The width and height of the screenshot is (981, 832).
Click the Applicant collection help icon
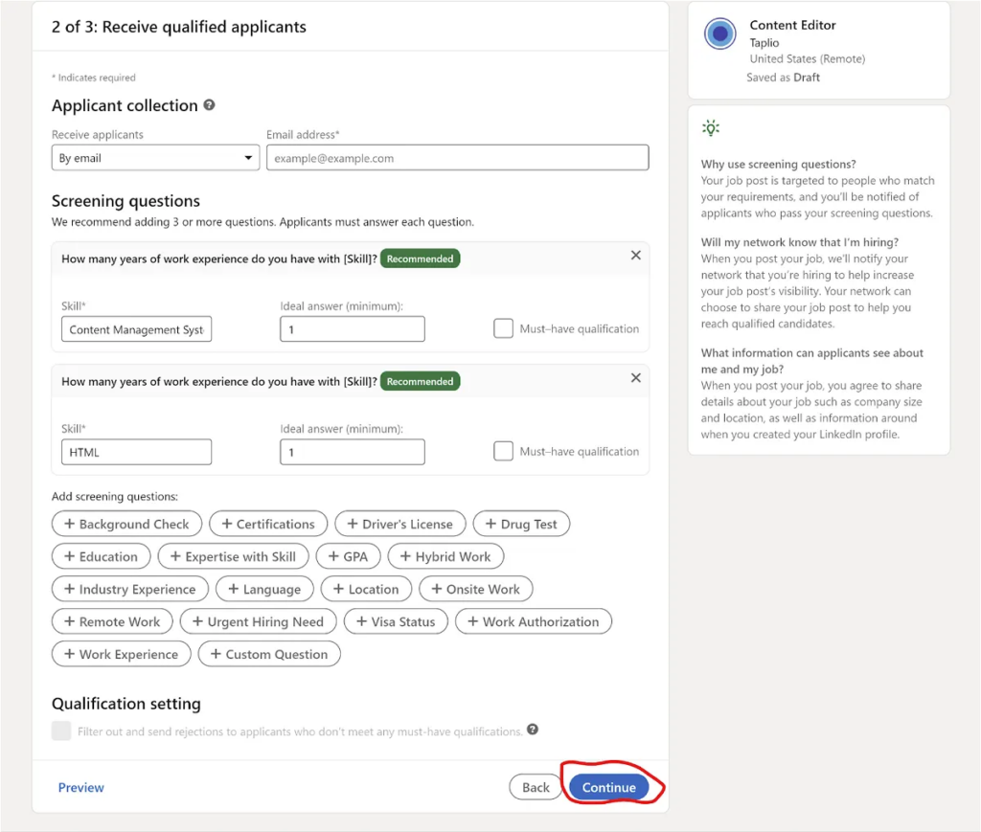(210, 105)
